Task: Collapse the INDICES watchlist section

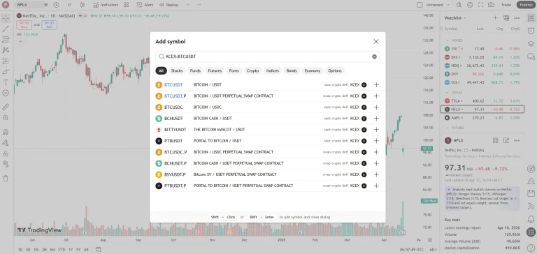Action: click(447, 40)
